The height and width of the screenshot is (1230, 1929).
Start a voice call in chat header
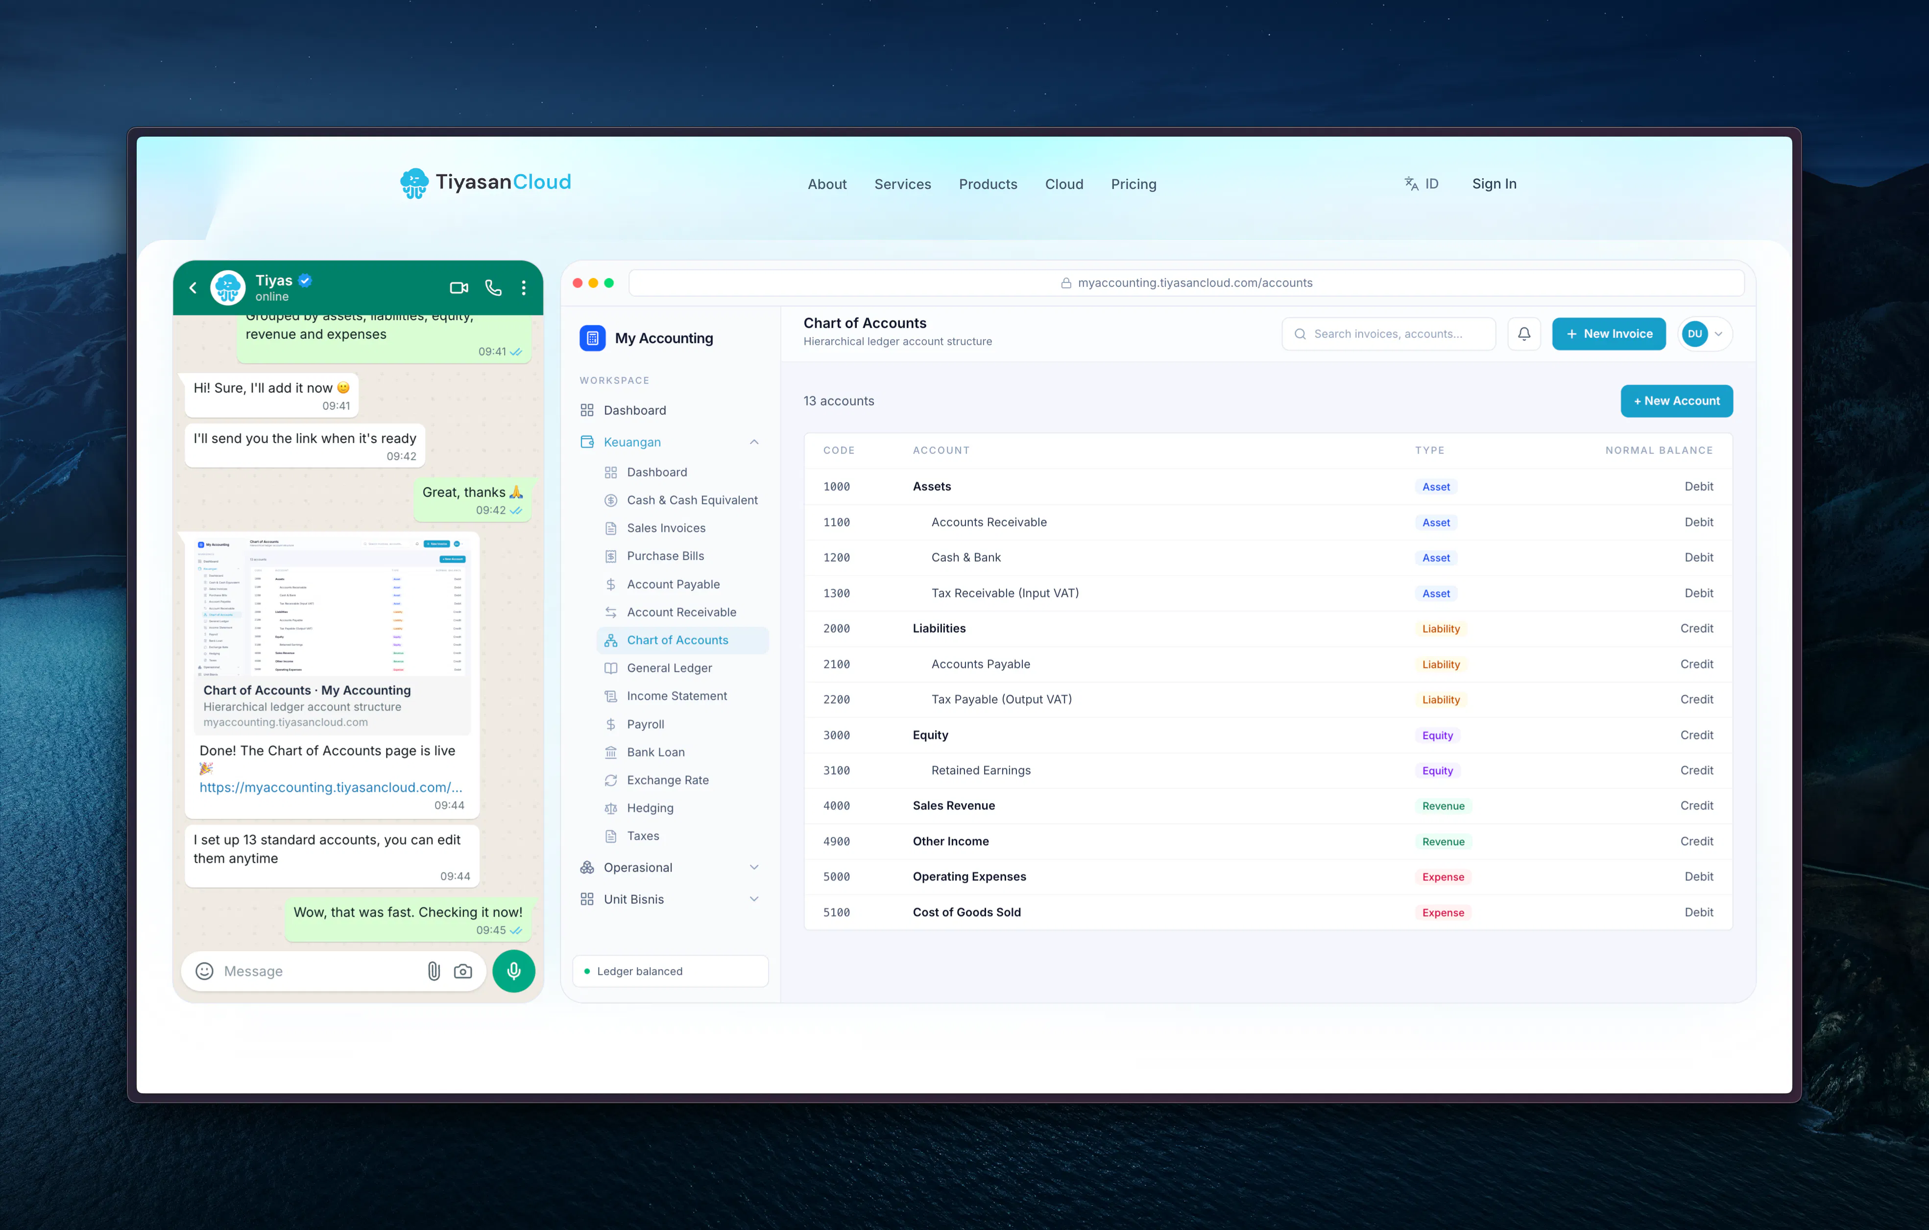pyautogui.click(x=493, y=287)
